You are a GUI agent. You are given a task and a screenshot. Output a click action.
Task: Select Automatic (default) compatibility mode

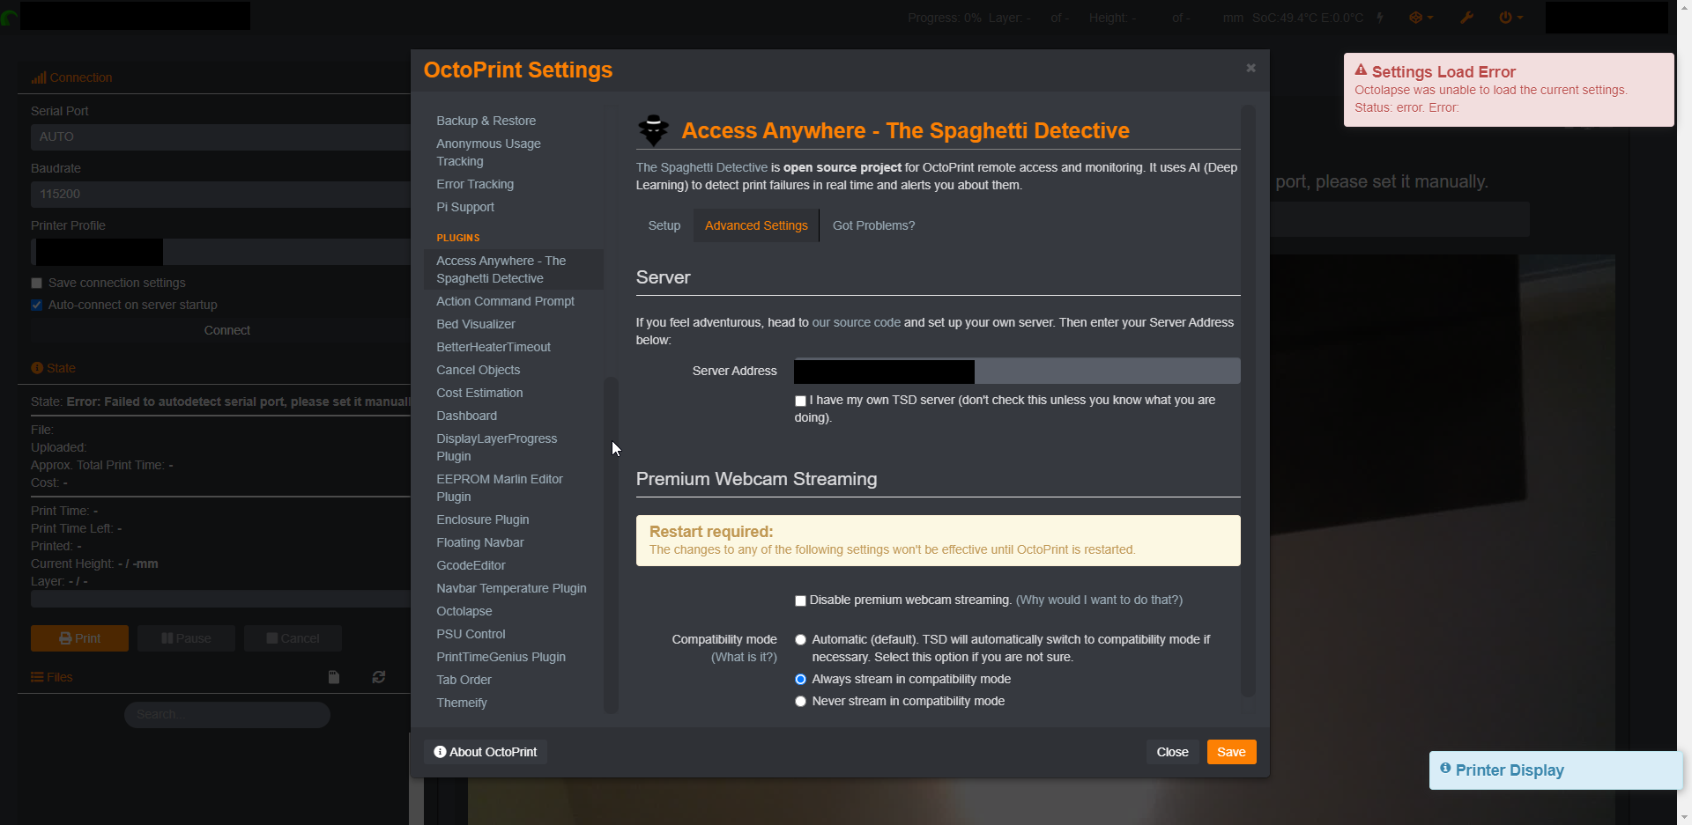tap(800, 640)
